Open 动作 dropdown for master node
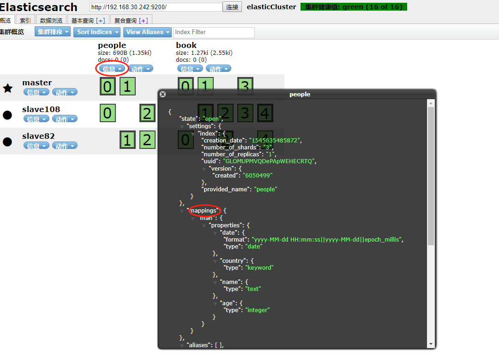Screen dimensions: 499x355 point(65,93)
